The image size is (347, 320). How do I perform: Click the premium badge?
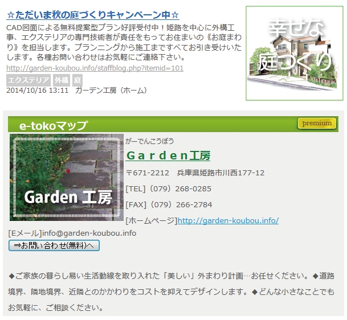(x=317, y=123)
